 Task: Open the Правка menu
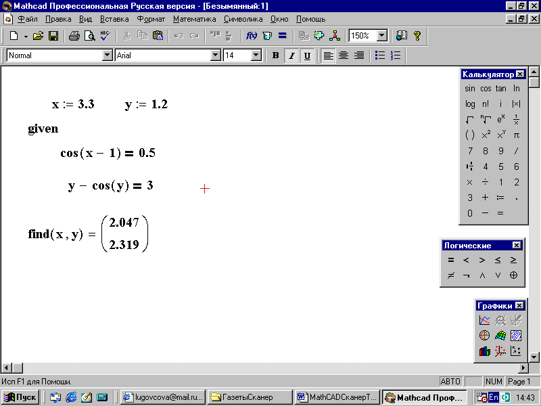[x=58, y=19]
